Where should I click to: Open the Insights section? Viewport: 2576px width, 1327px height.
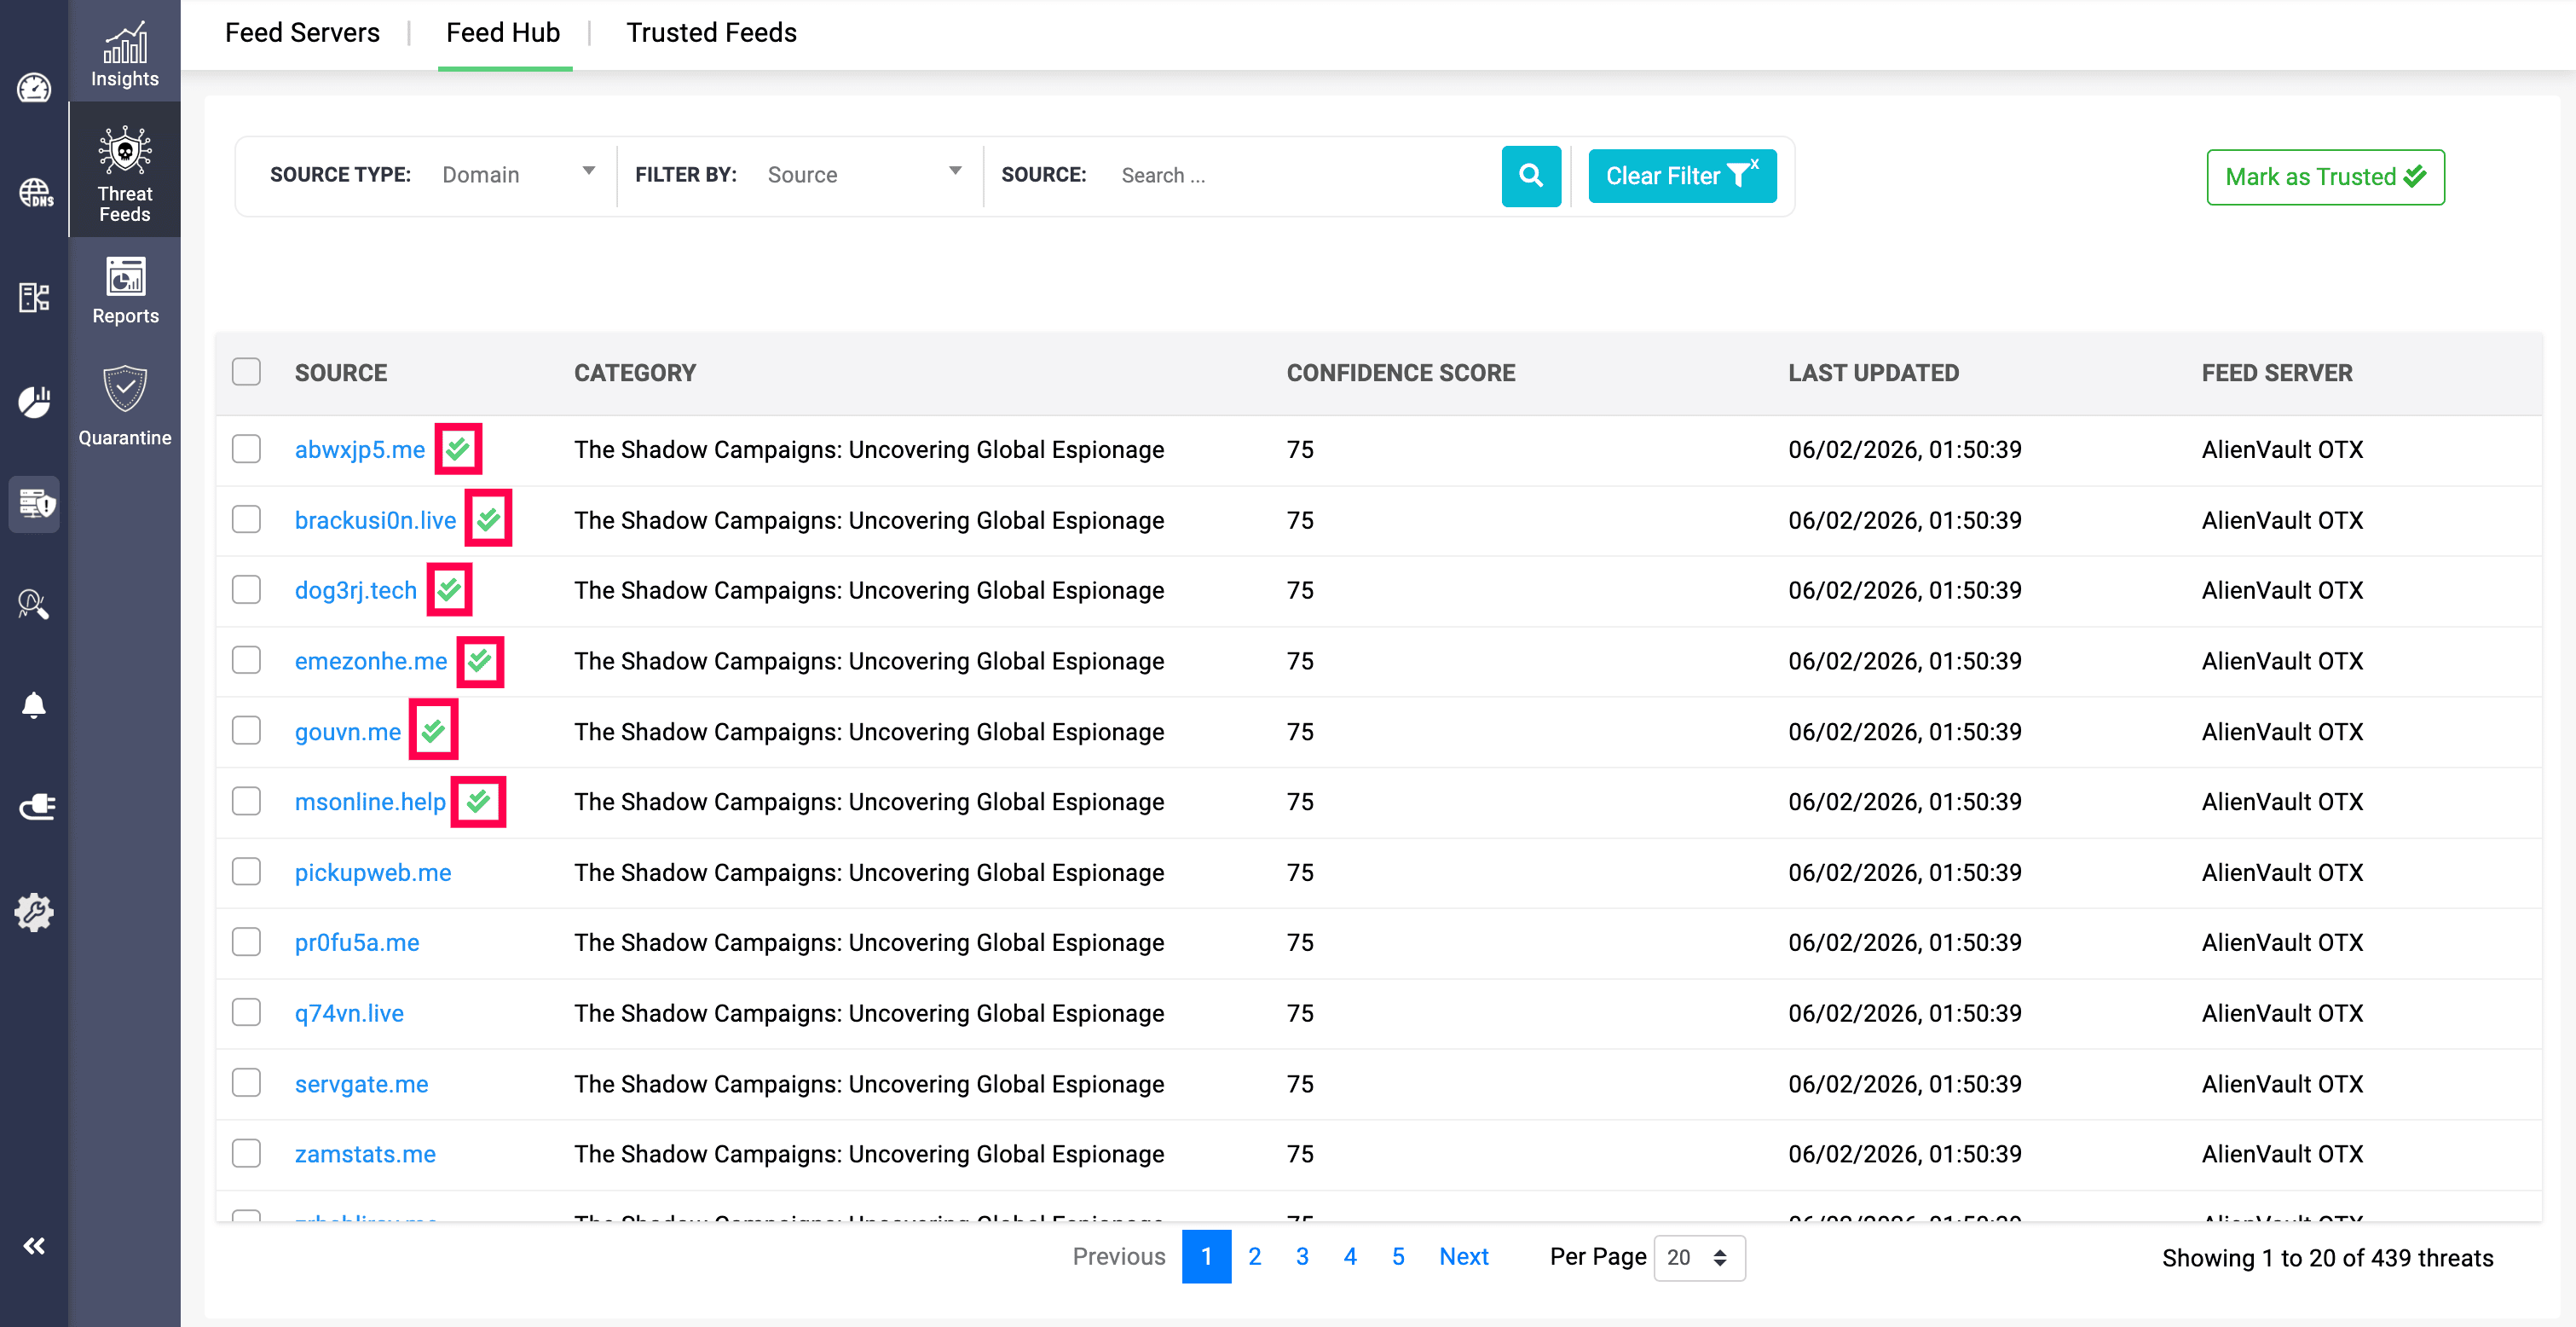coord(124,53)
